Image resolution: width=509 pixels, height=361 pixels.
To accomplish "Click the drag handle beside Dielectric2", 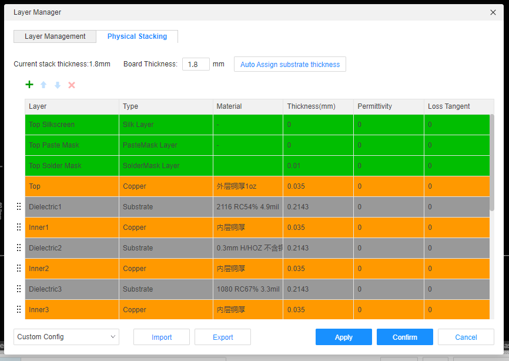I will click(18, 248).
